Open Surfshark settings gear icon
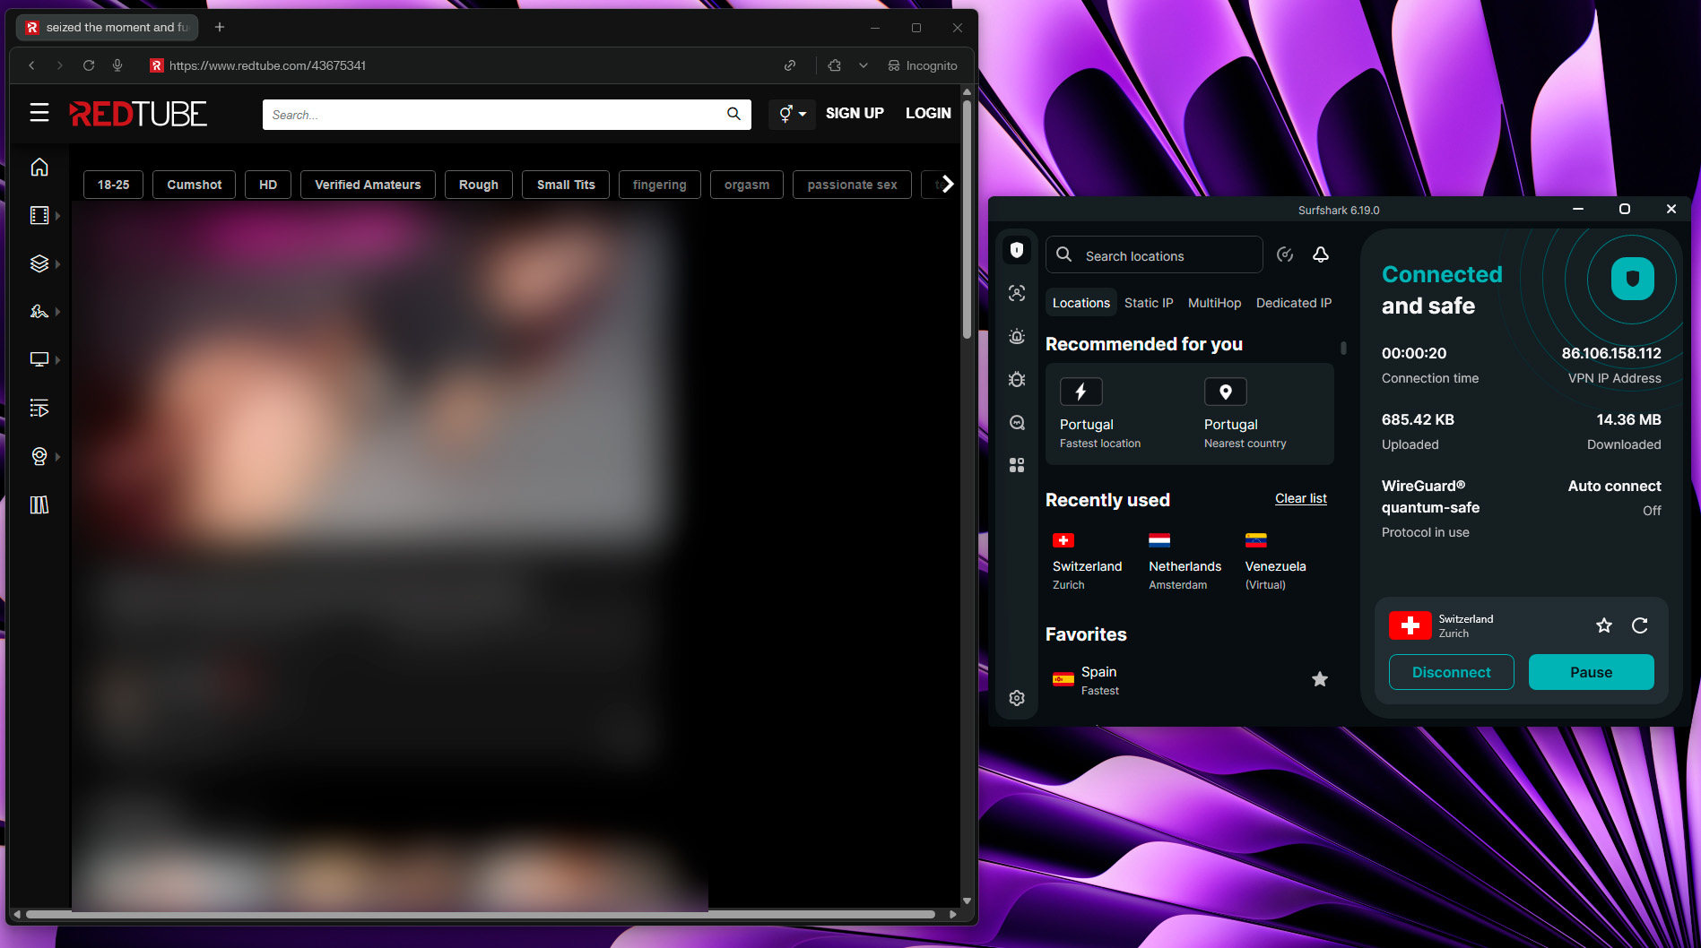The height and width of the screenshot is (948, 1701). pos(1017,698)
